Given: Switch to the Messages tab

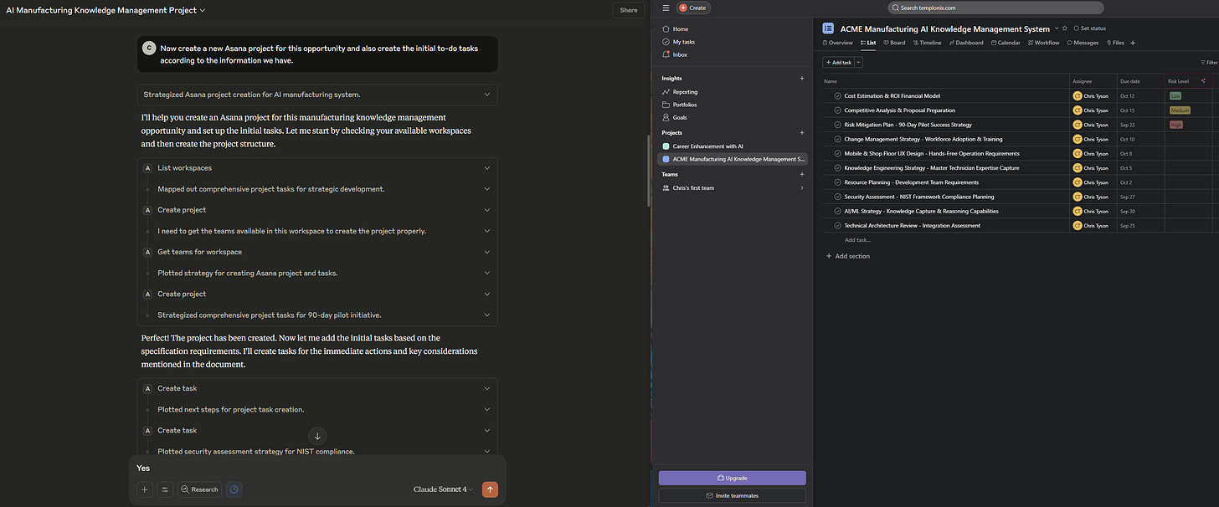Looking at the screenshot, I should tap(1083, 43).
